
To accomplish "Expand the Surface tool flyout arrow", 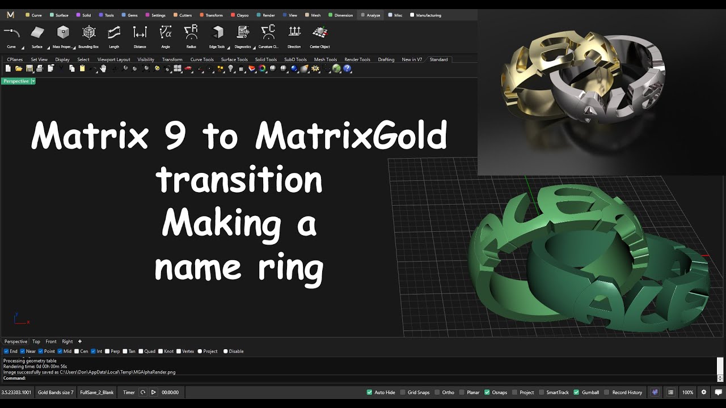I will (x=48, y=48).
